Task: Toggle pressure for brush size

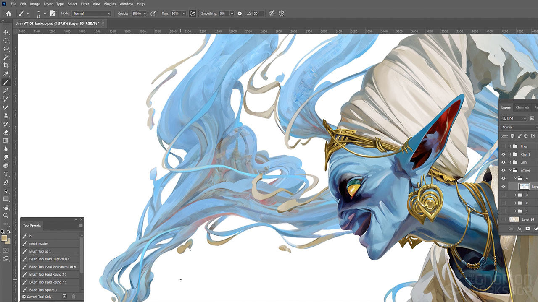Action: click(x=272, y=13)
